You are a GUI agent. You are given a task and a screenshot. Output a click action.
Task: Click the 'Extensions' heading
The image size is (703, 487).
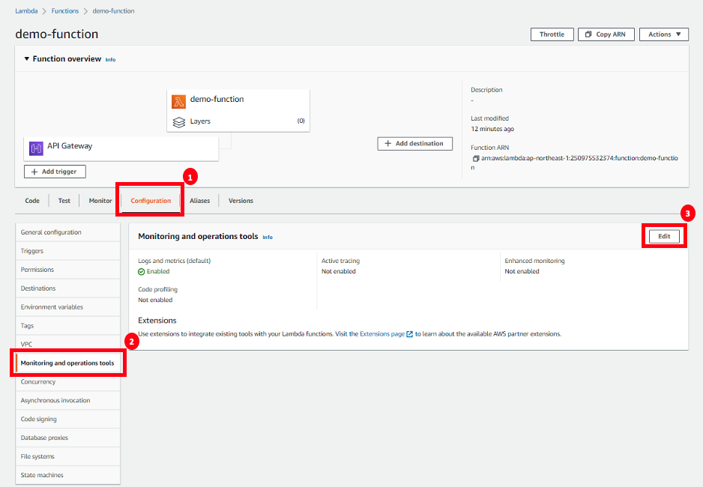tap(157, 321)
